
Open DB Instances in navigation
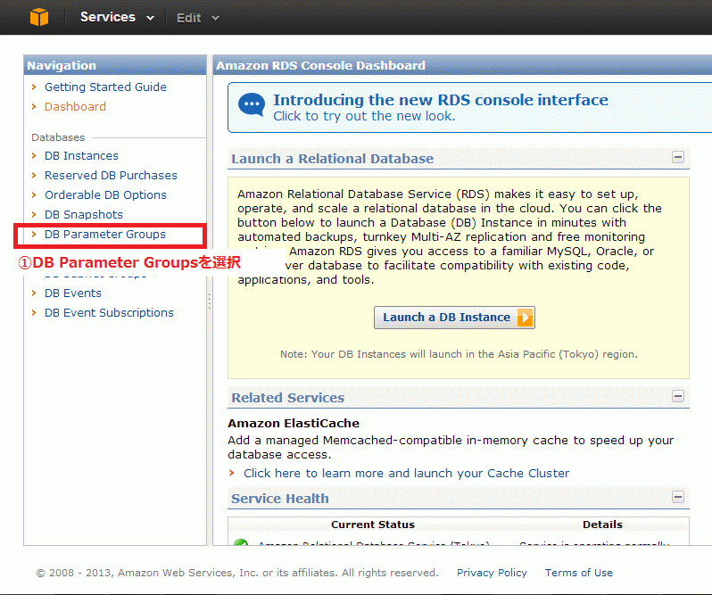(81, 156)
